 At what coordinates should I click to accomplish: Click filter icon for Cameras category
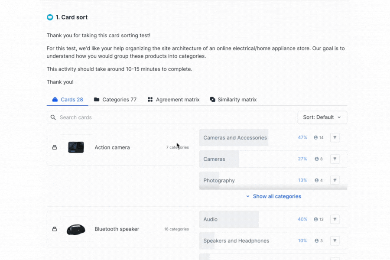coord(335,159)
